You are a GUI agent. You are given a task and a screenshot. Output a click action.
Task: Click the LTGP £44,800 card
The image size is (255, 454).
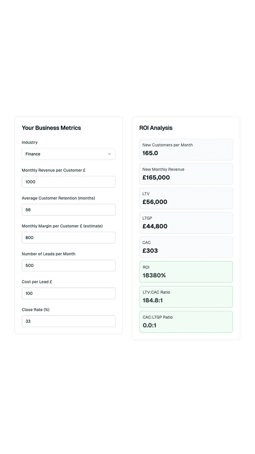(186, 223)
